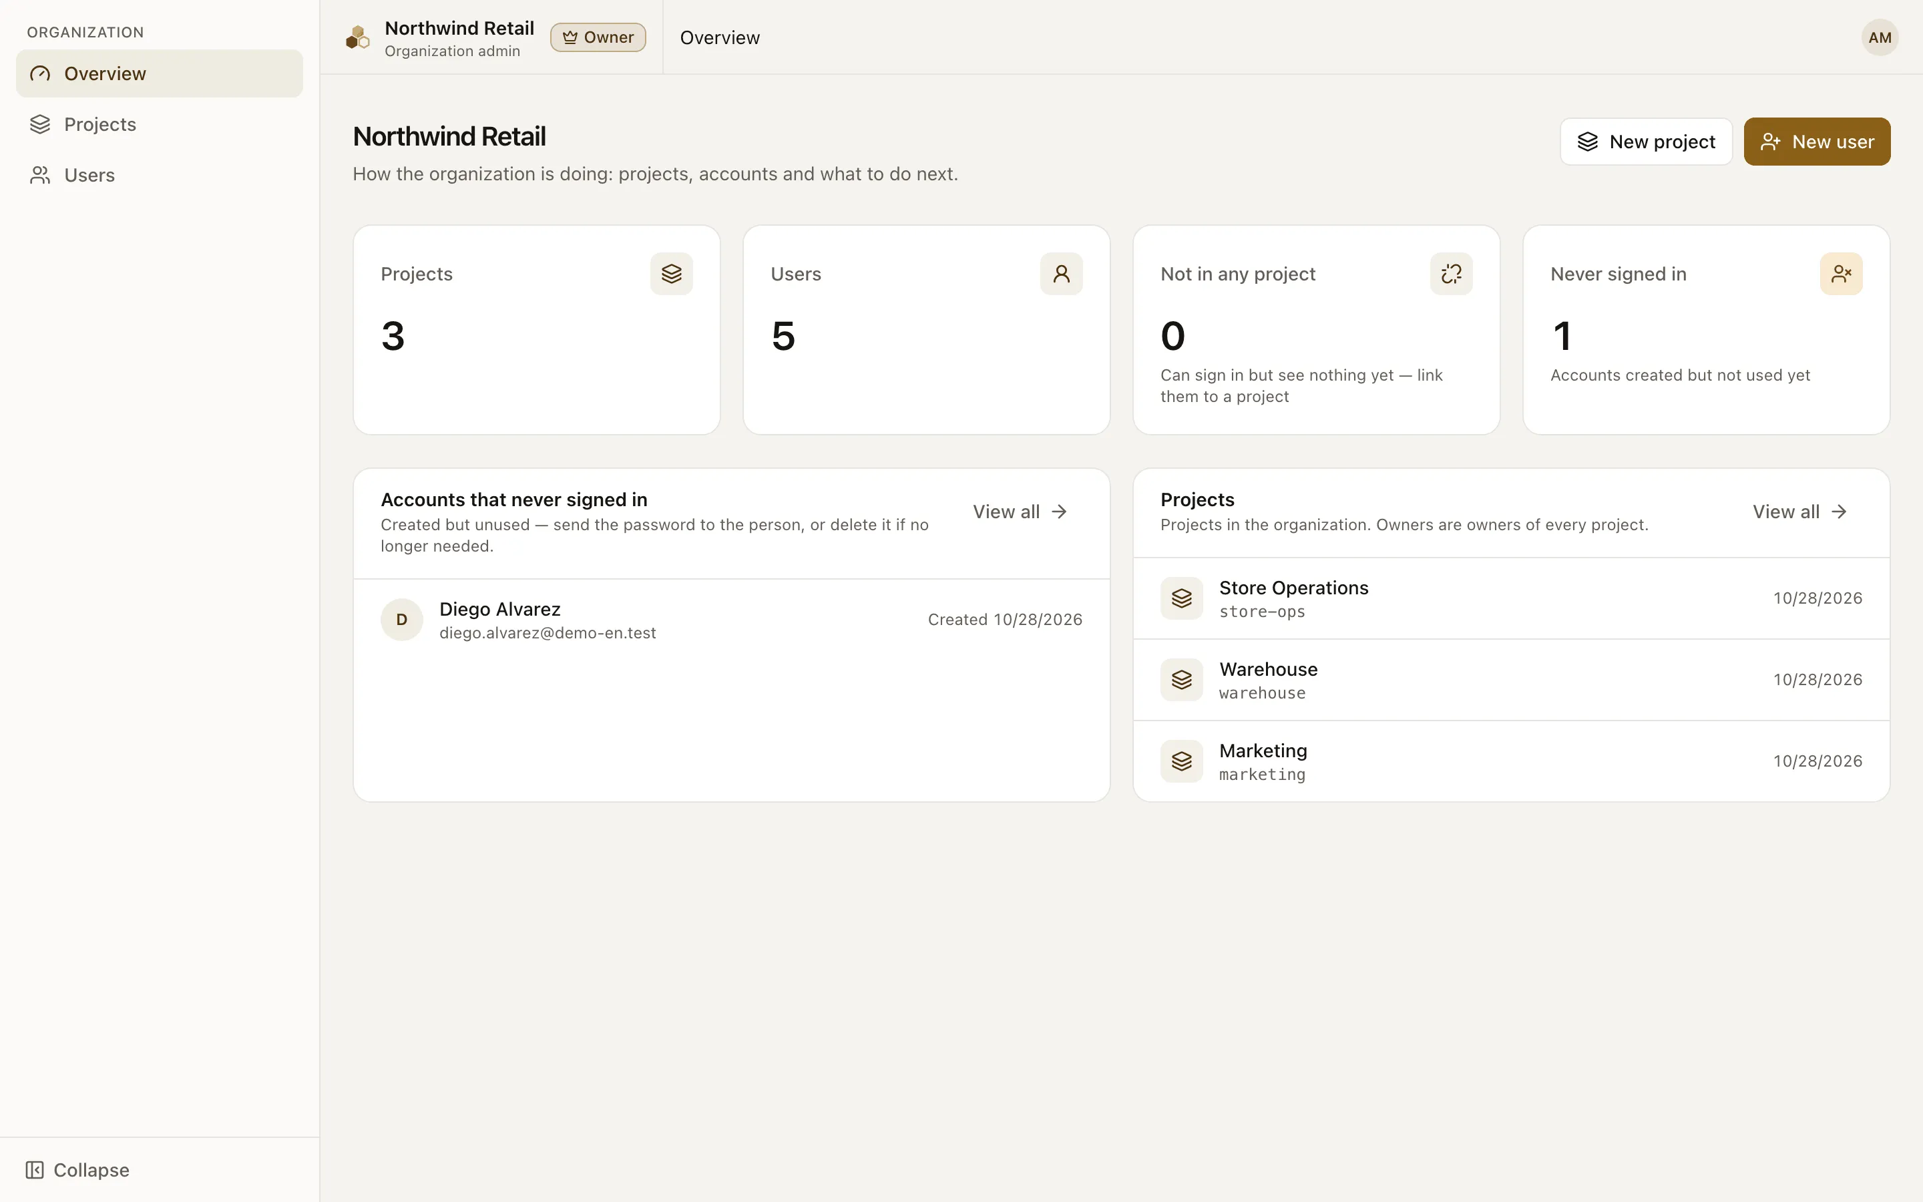View all projects link
This screenshot has width=1923, height=1202.
1800,512
